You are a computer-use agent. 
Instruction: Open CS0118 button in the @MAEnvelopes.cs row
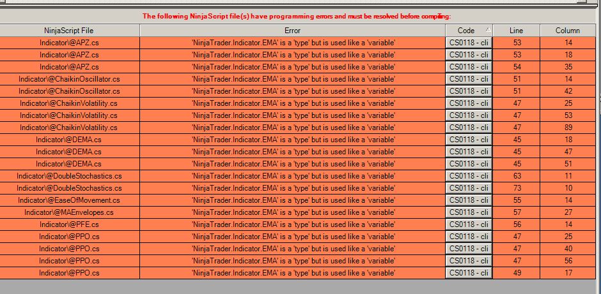(x=469, y=212)
